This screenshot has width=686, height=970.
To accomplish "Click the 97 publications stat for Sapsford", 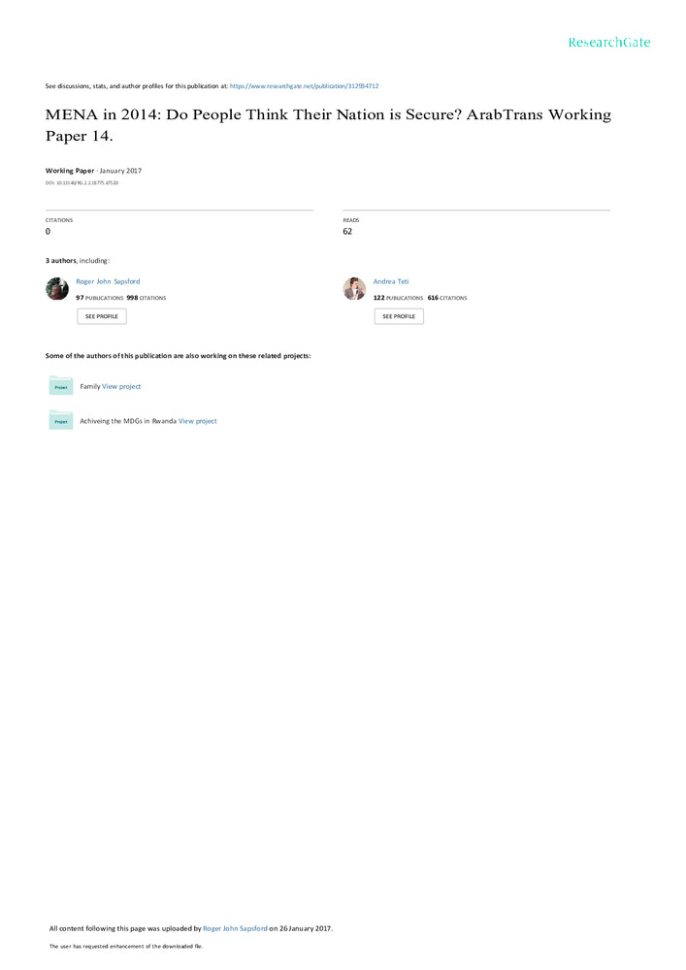I will pos(100,298).
